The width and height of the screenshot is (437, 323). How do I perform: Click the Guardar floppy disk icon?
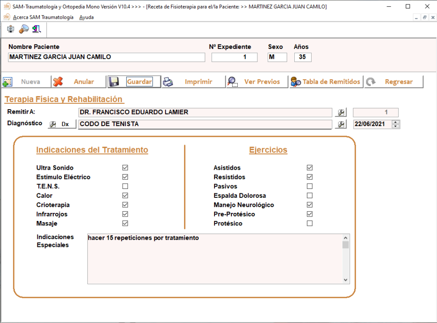pyautogui.click(x=114, y=82)
